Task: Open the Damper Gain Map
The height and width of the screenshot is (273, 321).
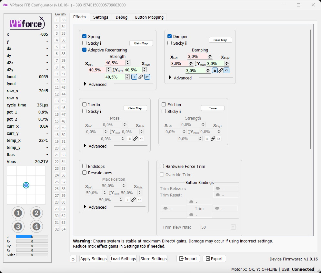Action: click(220, 40)
